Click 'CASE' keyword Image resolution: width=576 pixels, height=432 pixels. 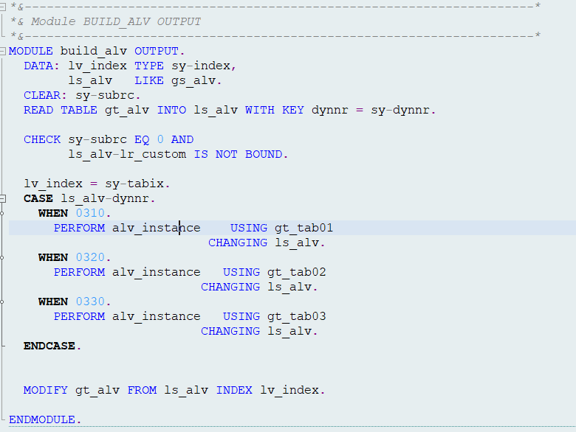(38, 198)
